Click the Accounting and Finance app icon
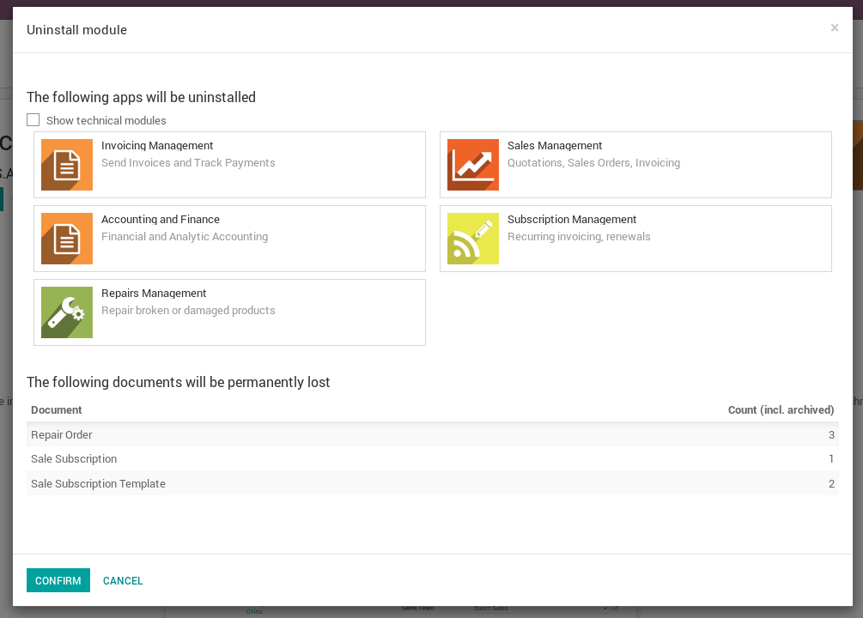The width and height of the screenshot is (863, 618). tap(67, 238)
